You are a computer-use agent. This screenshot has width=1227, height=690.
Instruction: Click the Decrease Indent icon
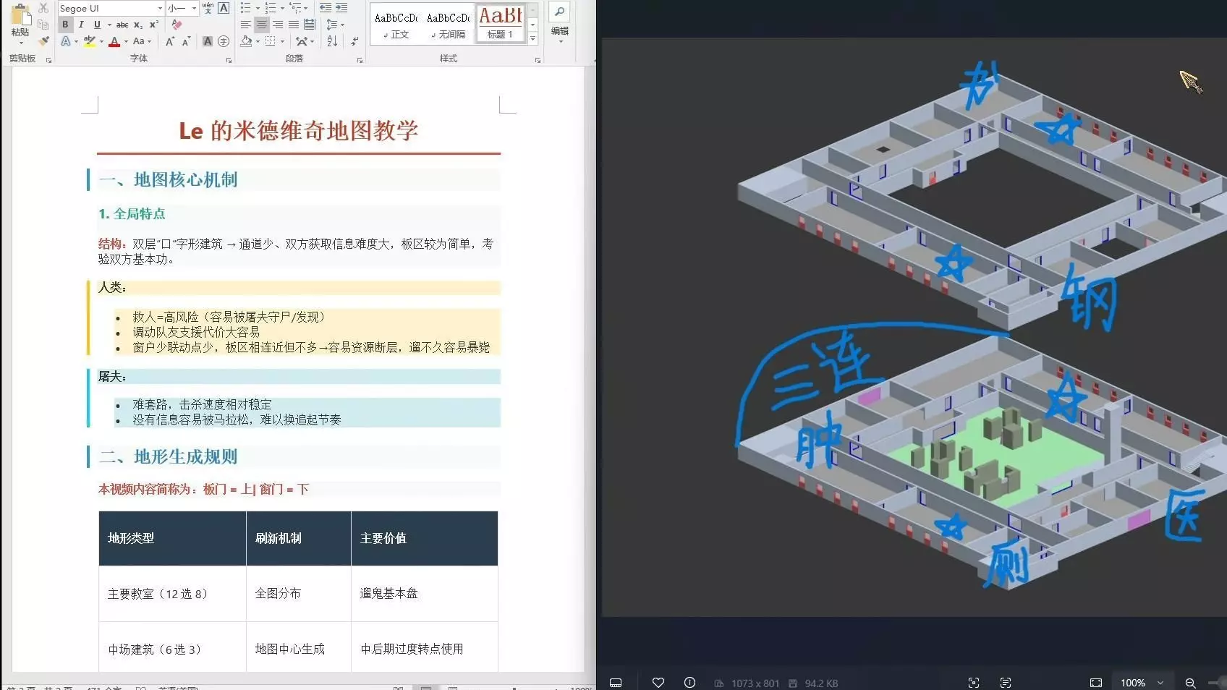[326, 8]
